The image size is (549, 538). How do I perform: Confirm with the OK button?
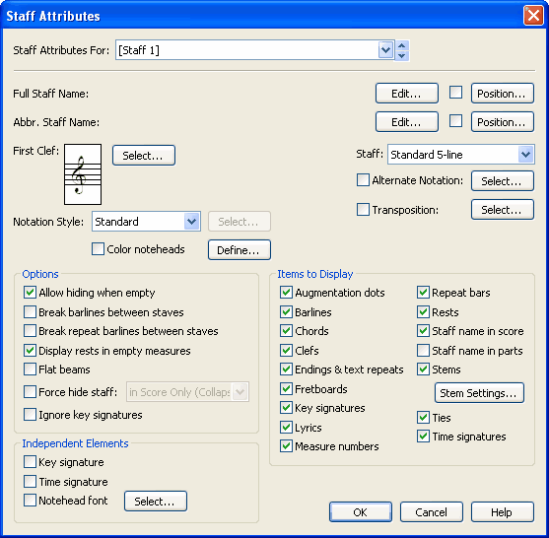(361, 512)
